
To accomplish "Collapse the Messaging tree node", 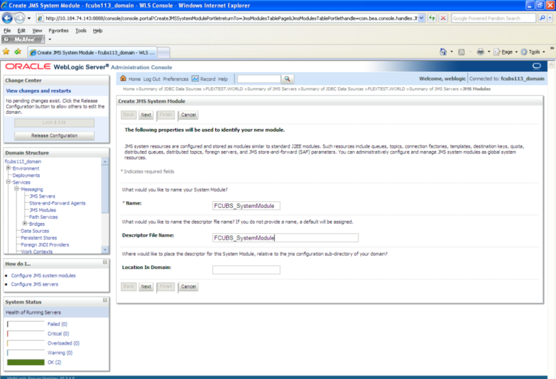I will [x=16, y=189].
